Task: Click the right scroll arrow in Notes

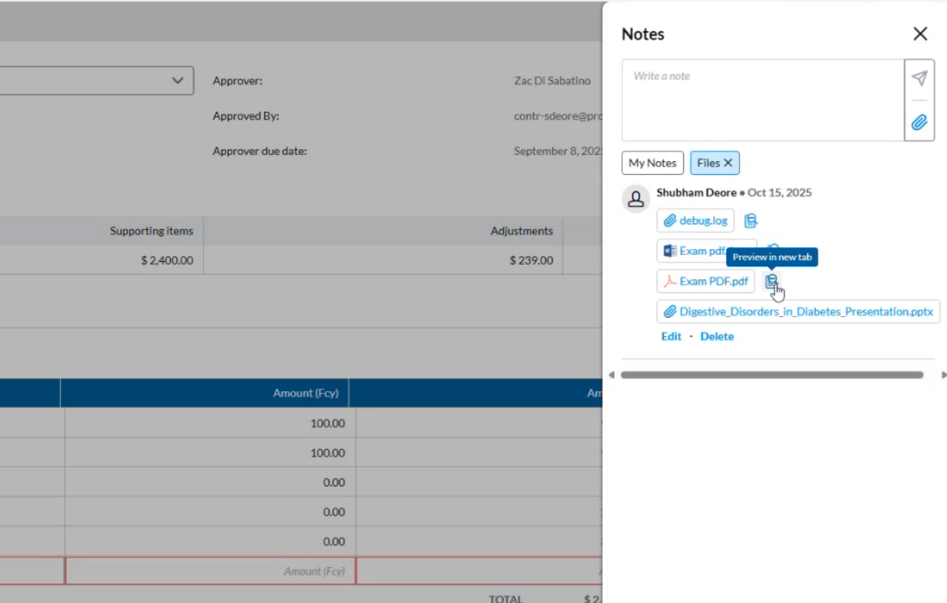Action: pos(943,375)
